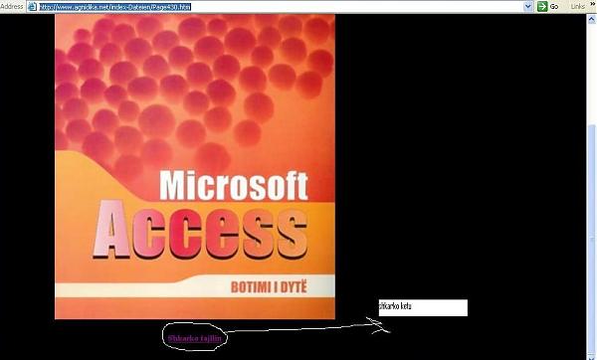This screenshot has height=360, width=597.
Task: Click the Go button label
Action: click(554, 7)
